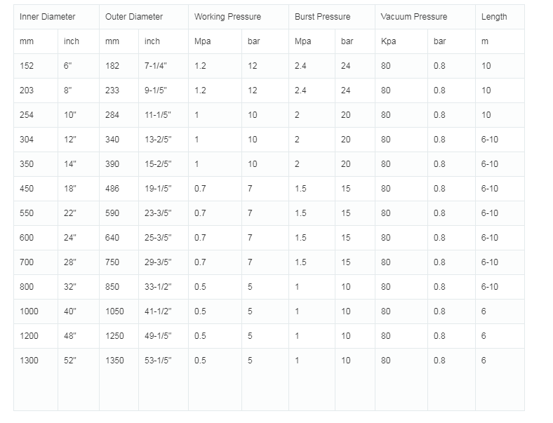Select the 24" inner diameter cell

(69, 238)
